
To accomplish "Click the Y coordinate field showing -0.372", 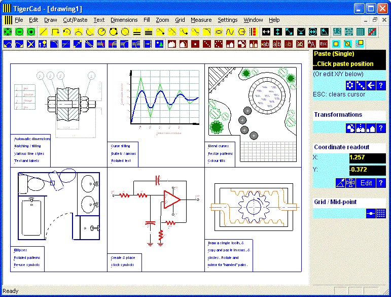I will coord(367,170).
